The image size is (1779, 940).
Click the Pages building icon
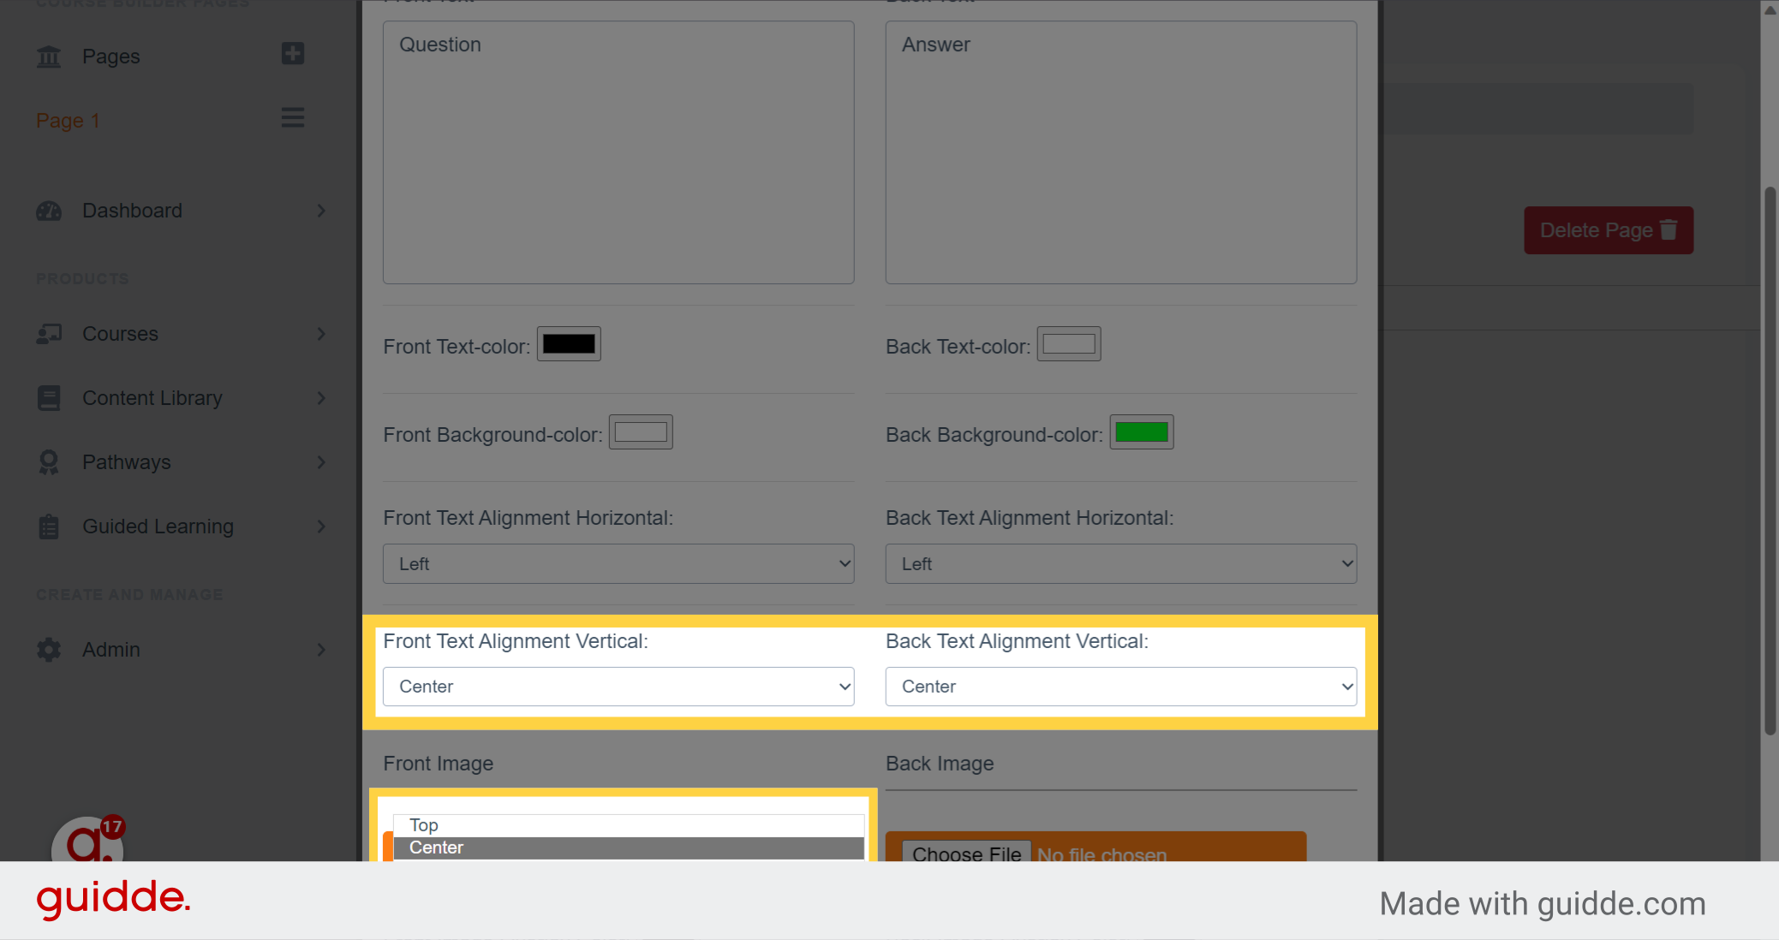pyautogui.click(x=49, y=57)
